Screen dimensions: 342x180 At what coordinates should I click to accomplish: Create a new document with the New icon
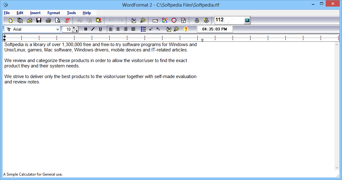tap(11, 20)
